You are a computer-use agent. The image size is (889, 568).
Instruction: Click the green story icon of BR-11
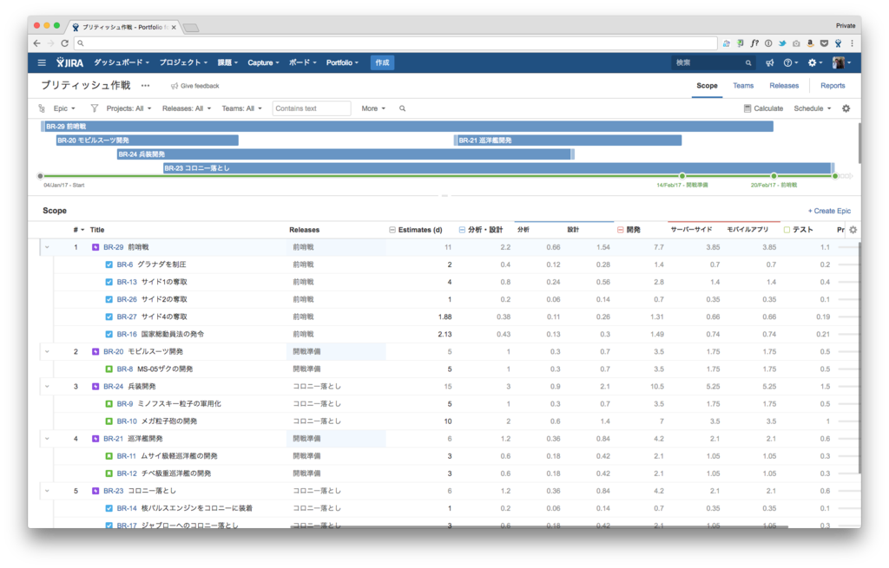pyautogui.click(x=109, y=456)
